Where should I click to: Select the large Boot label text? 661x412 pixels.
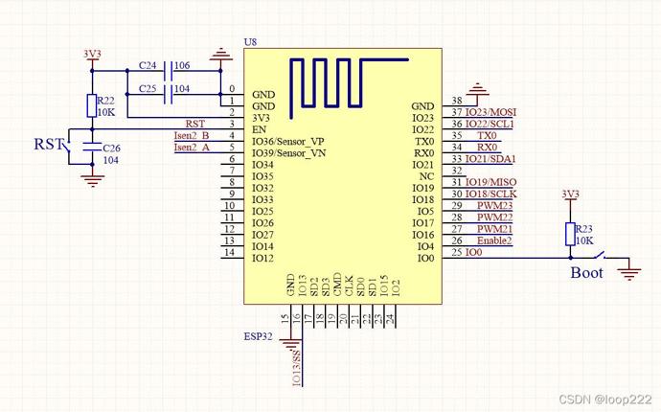pos(587,272)
